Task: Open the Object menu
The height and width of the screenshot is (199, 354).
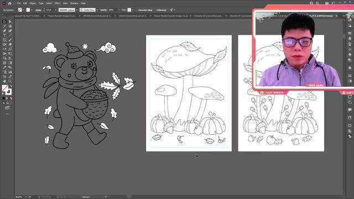Action: (33, 3)
